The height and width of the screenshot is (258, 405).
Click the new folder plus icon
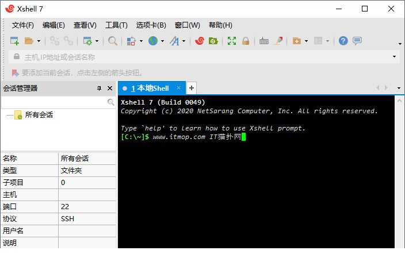pyautogui.click(x=297, y=41)
